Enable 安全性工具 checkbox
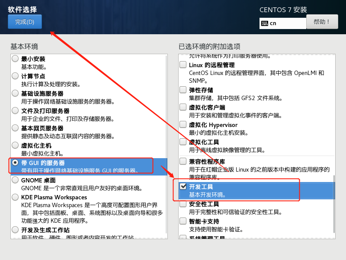 183,204
